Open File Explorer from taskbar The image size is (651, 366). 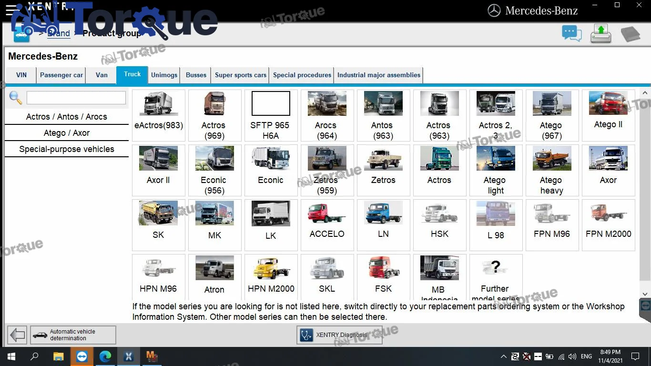click(58, 356)
